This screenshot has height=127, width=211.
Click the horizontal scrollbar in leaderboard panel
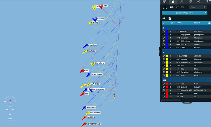tap(171, 100)
